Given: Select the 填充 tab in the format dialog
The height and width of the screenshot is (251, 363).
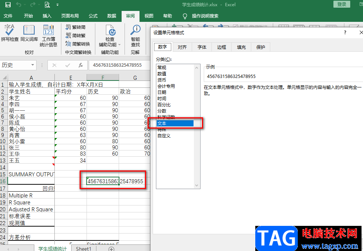Looking at the screenshot, I should coord(241,47).
